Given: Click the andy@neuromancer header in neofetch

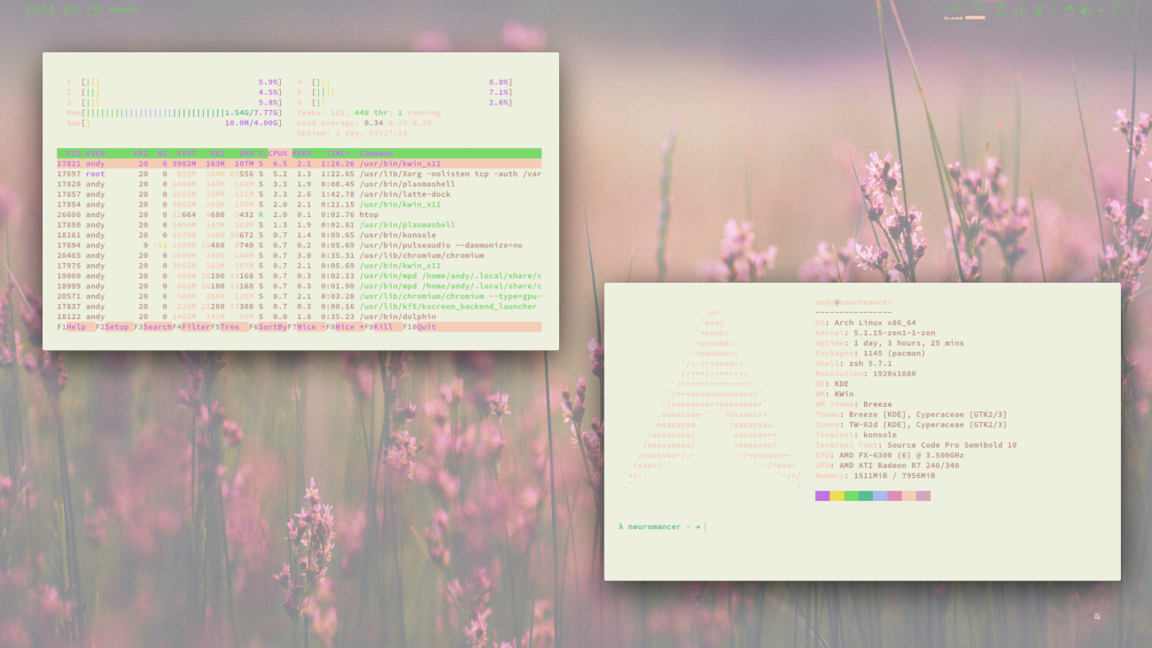Looking at the screenshot, I should pyautogui.click(x=853, y=303).
